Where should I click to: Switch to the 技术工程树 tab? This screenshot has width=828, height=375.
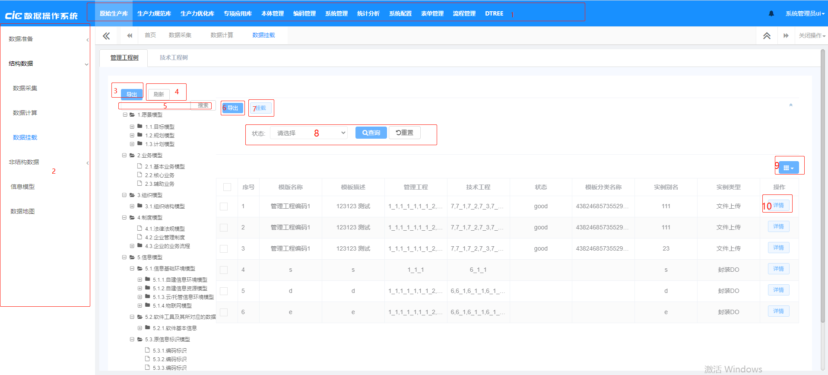[x=174, y=57]
